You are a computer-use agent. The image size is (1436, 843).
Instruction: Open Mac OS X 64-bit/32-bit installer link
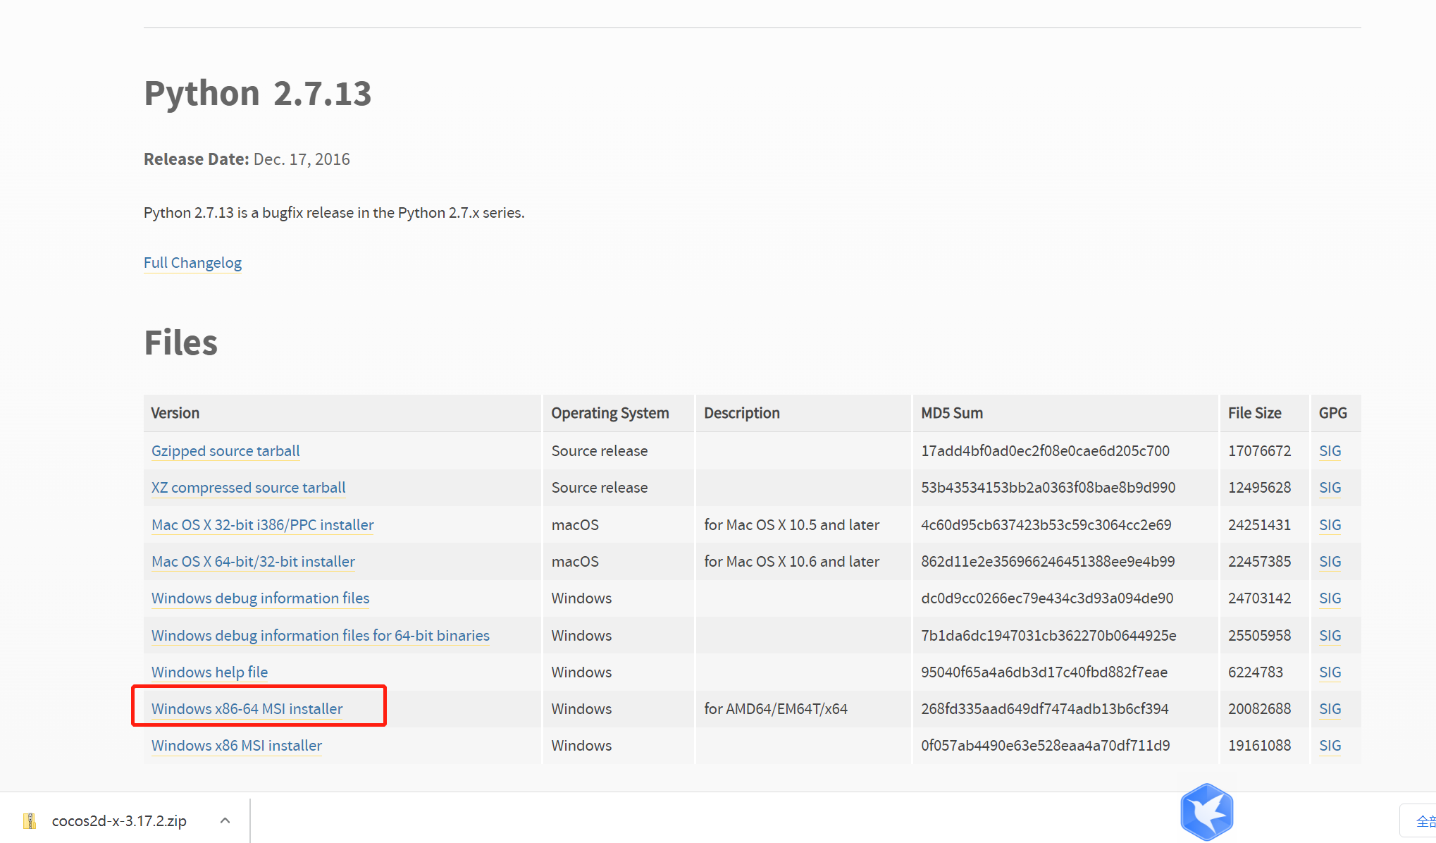pos(253,562)
